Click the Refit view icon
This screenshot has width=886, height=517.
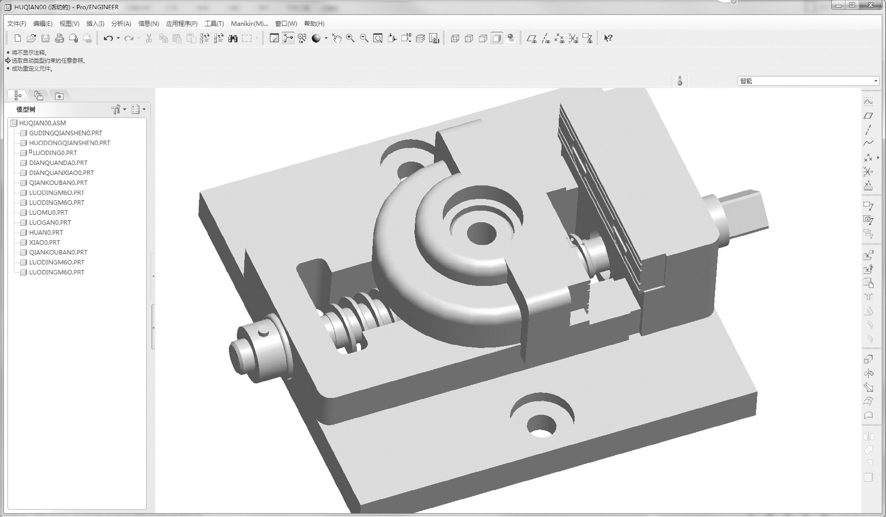[x=378, y=38]
